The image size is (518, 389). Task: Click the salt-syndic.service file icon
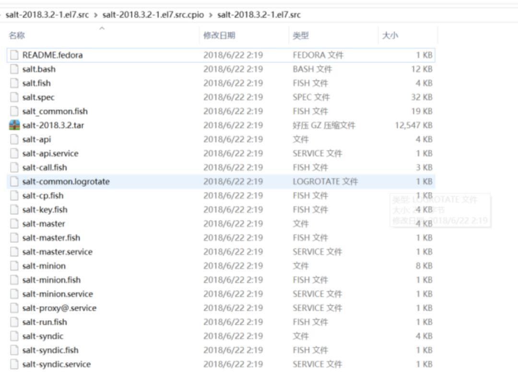[14, 364]
